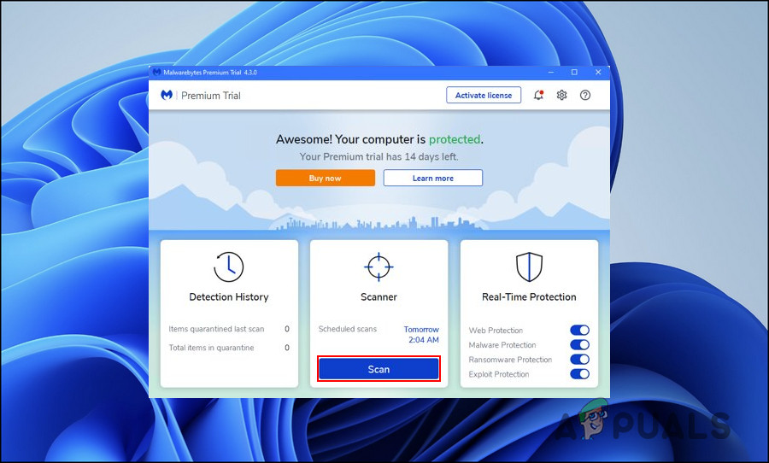Click the Premium Trial header text

click(211, 96)
